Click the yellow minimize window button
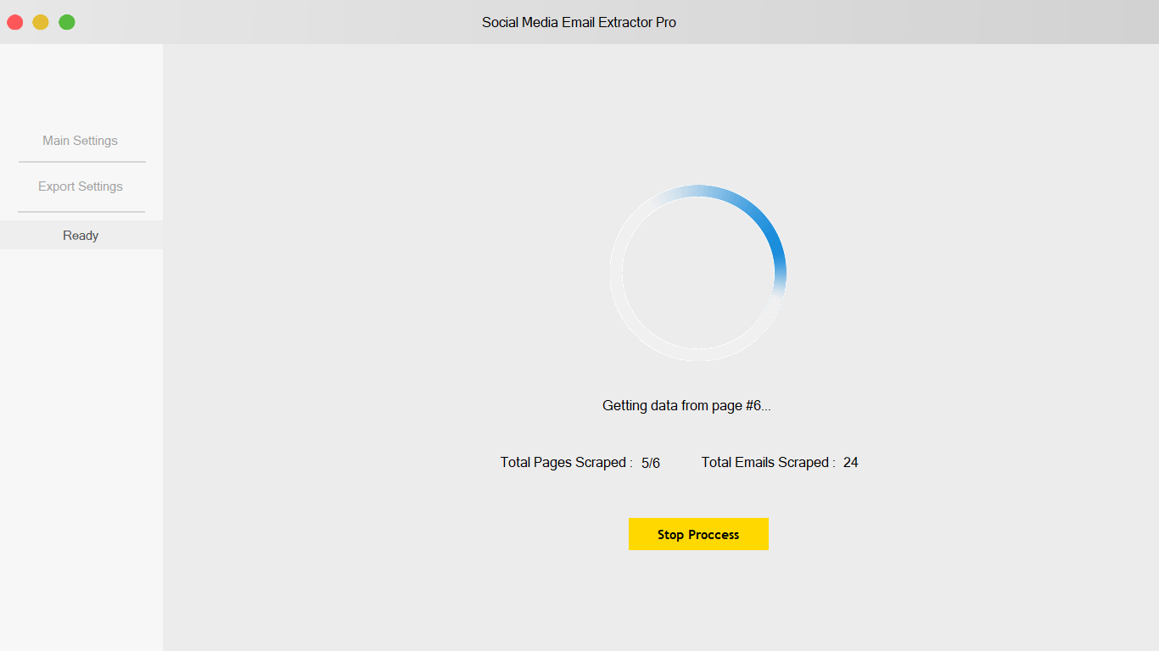 41,22
